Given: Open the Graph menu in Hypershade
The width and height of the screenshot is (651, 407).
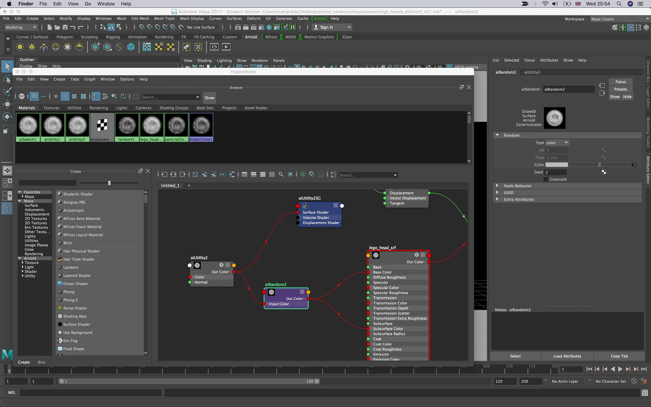Looking at the screenshot, I should click(x=90, y=79).
